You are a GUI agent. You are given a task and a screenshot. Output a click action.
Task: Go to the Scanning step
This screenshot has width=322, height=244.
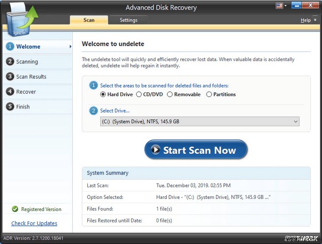tap(38, 62)
